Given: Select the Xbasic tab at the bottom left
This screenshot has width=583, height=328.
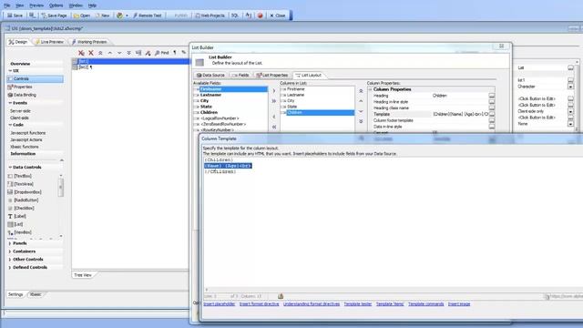Looking at the screenshot, I should [x=36, y=294].
